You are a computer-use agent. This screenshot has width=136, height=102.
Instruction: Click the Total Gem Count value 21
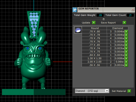[x=130, y=15]
